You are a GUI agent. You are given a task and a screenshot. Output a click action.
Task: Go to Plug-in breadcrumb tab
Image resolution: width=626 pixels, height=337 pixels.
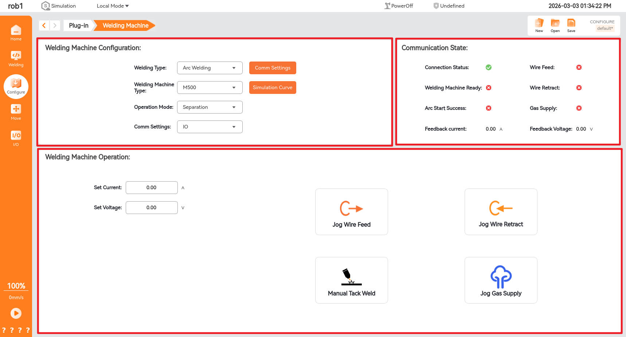(78, 25)
